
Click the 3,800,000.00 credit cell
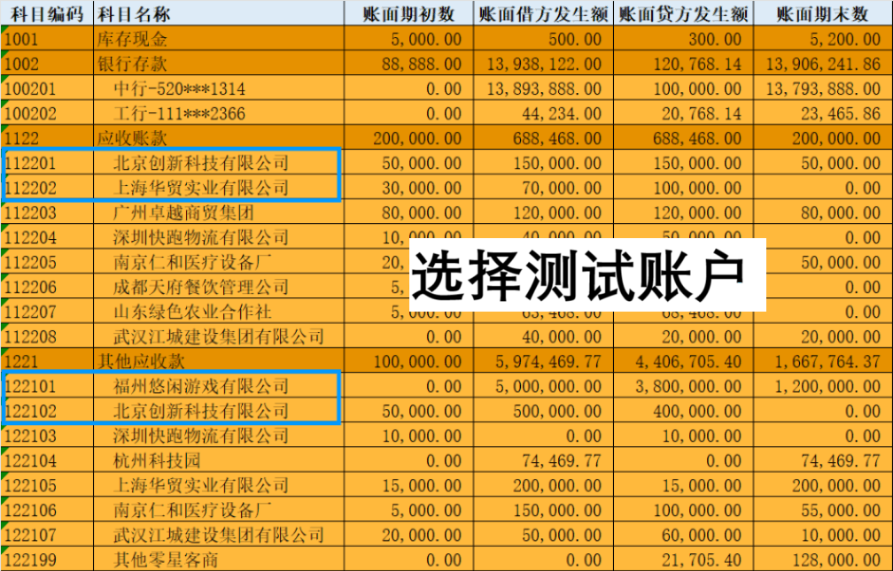click(683, 386)
